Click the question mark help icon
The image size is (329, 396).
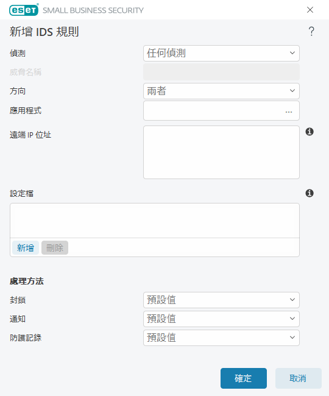click(311, 32)
